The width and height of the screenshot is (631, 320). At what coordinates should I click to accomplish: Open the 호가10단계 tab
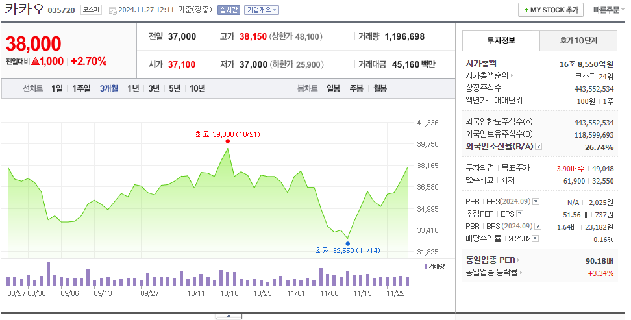pos(578,41)
